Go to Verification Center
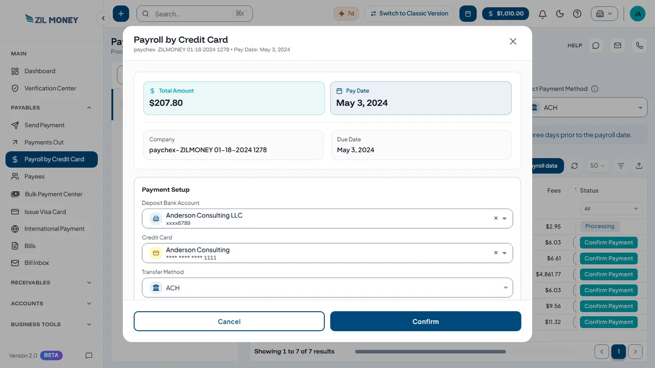 click(51, 88)
